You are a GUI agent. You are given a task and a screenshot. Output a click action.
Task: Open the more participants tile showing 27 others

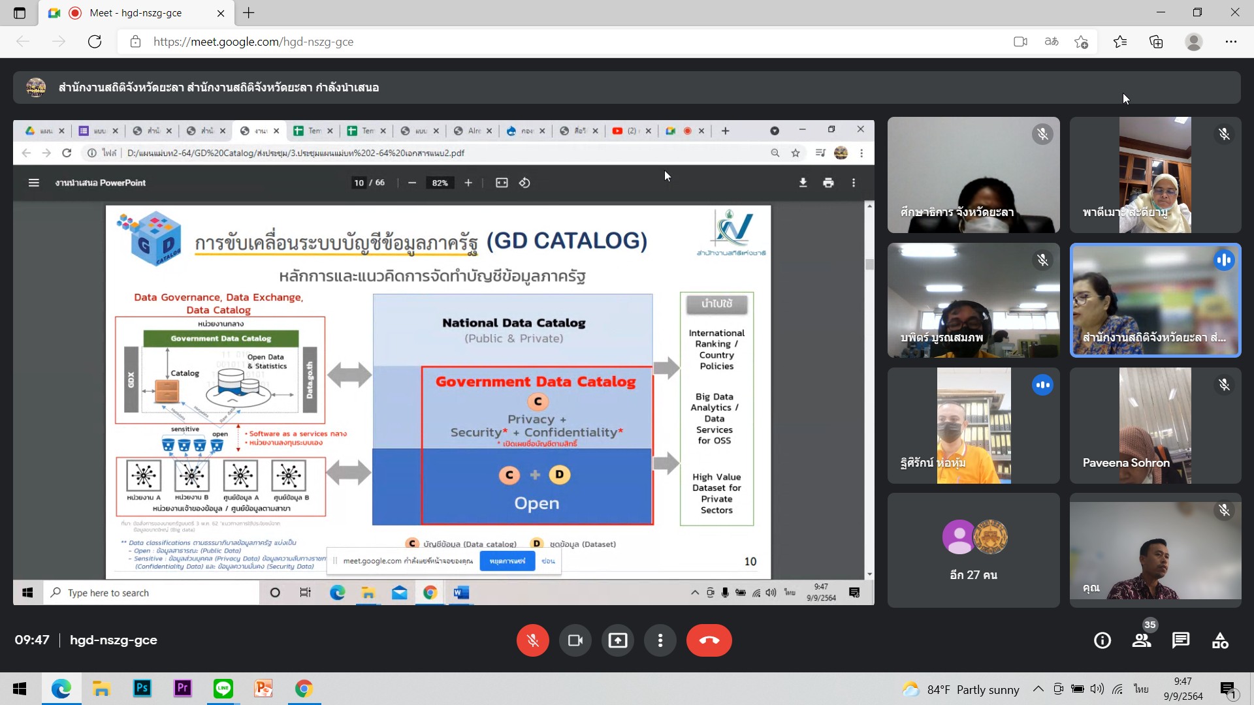point(974,550)
